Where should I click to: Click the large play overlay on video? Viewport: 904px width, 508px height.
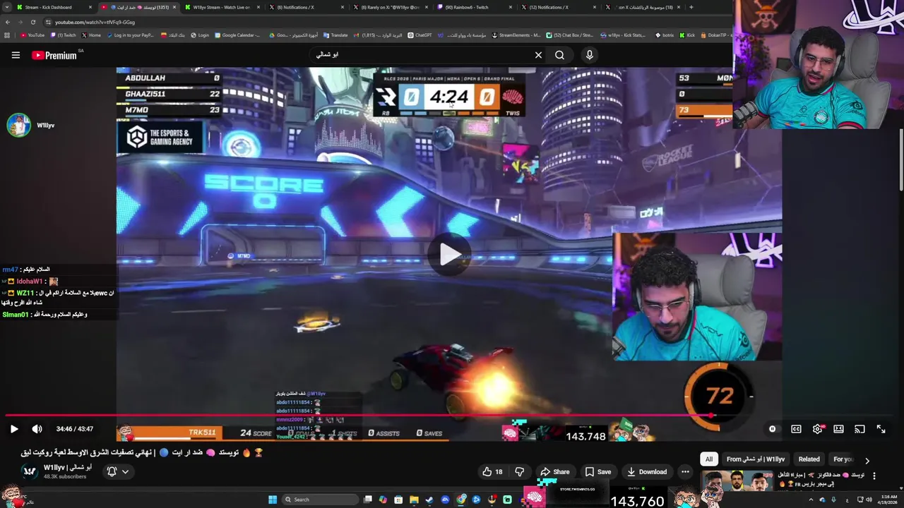tap(450, 255)
